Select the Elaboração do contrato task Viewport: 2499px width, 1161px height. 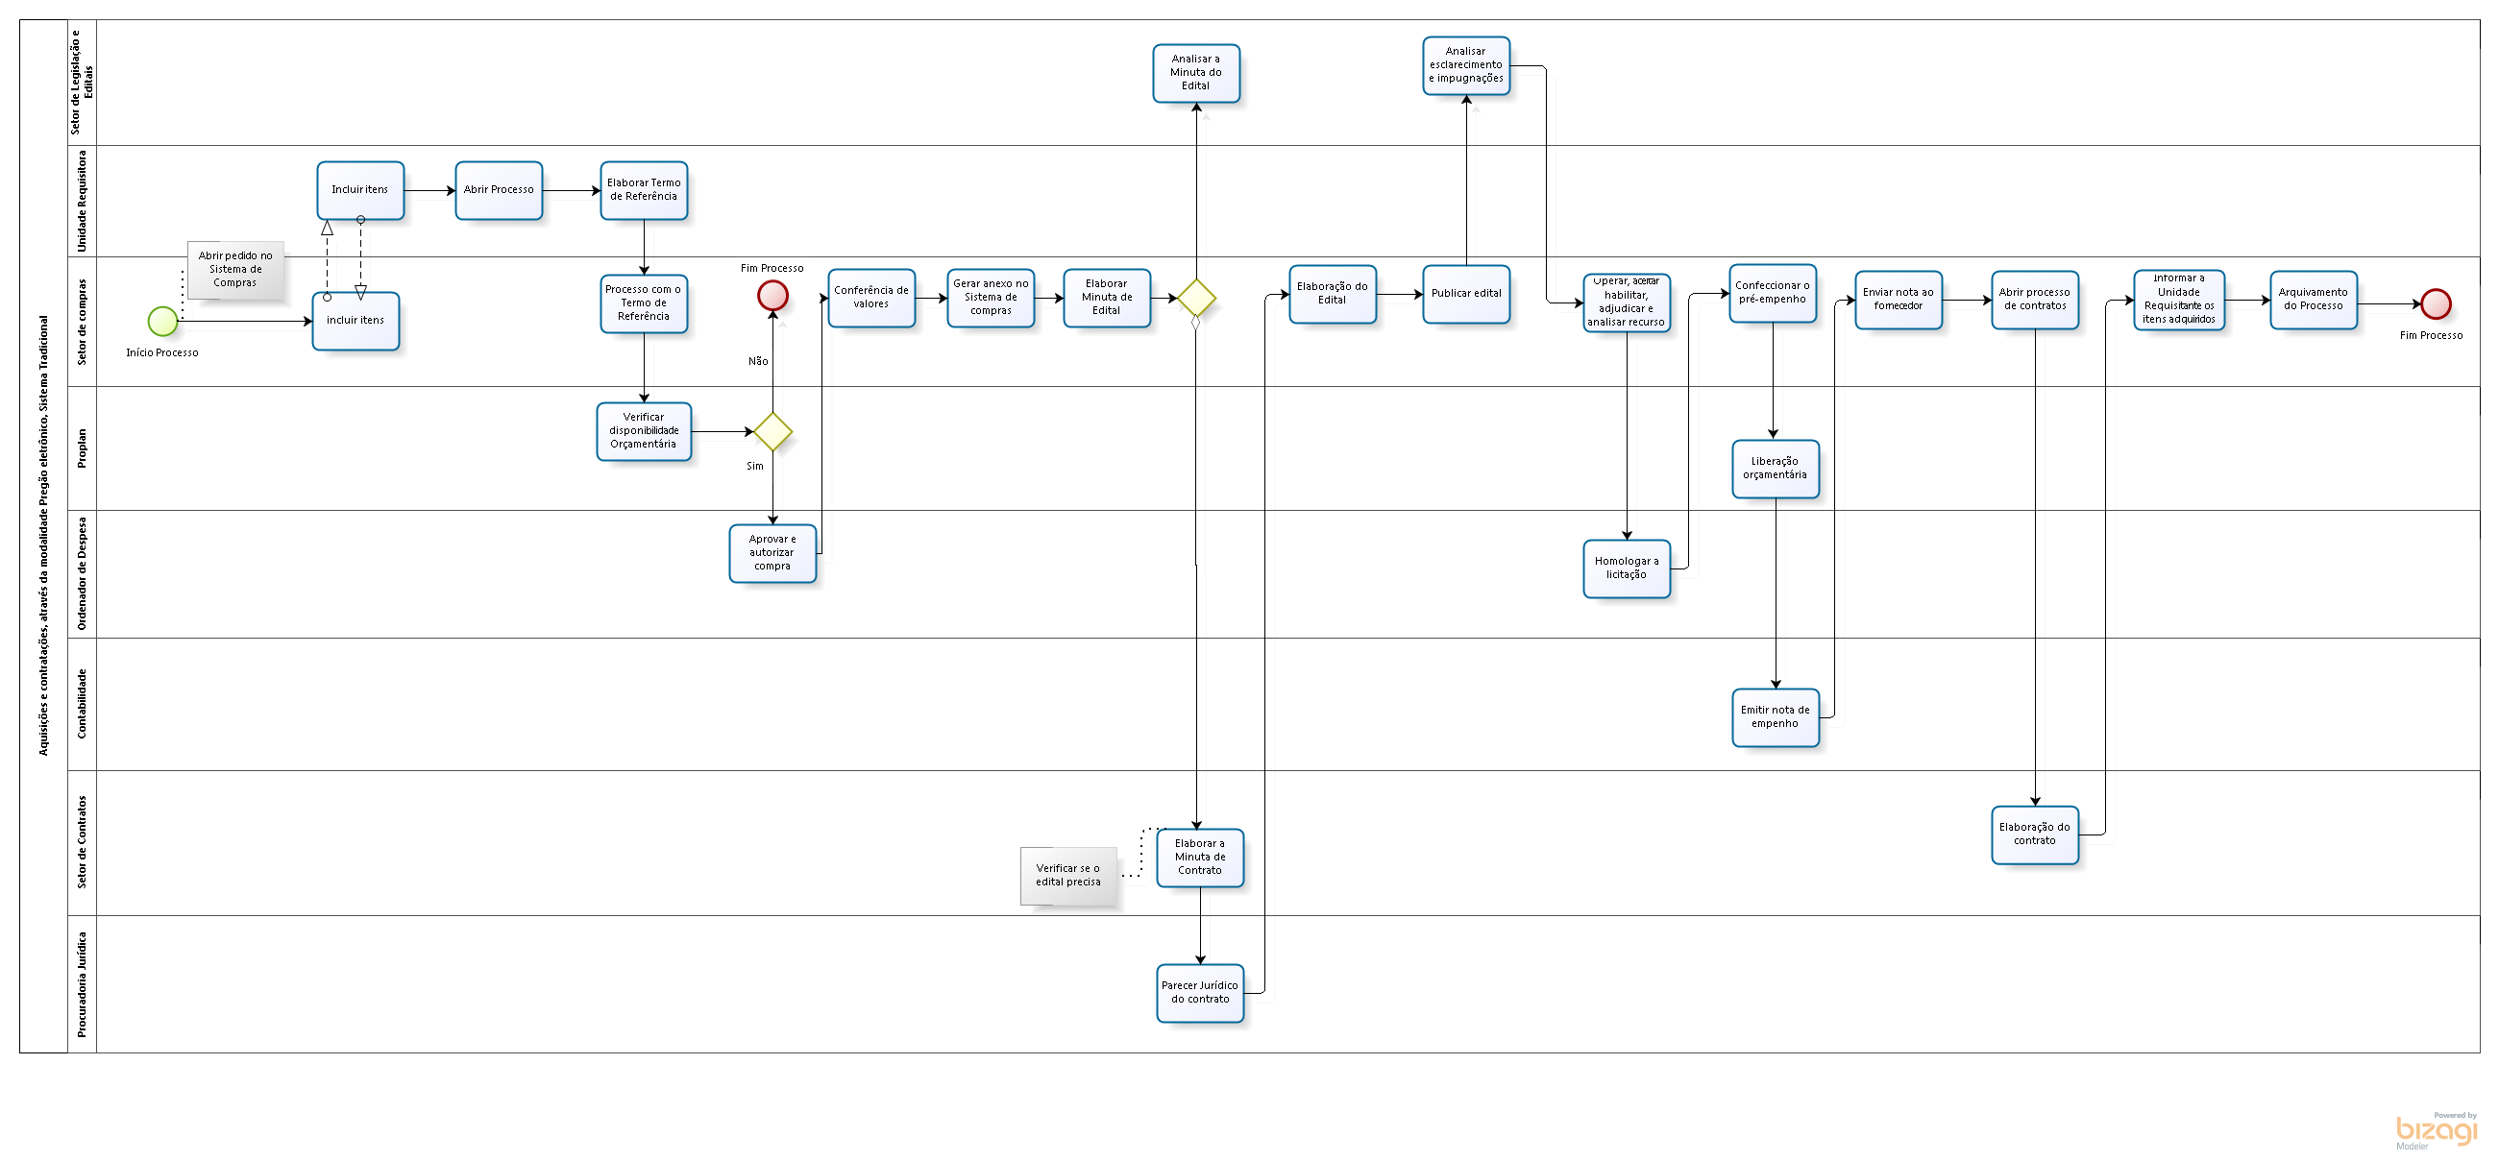(x=2034, y=834)
